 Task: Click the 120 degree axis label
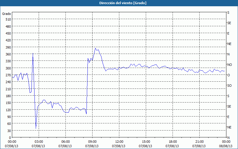pos(8,110)
